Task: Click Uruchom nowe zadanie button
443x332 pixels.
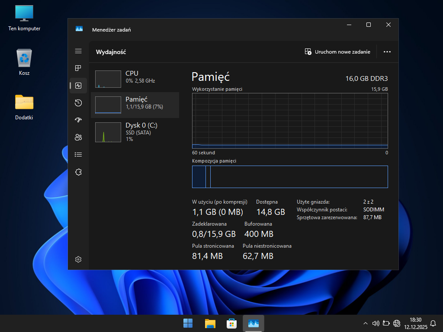Action: tap(337, 52)
